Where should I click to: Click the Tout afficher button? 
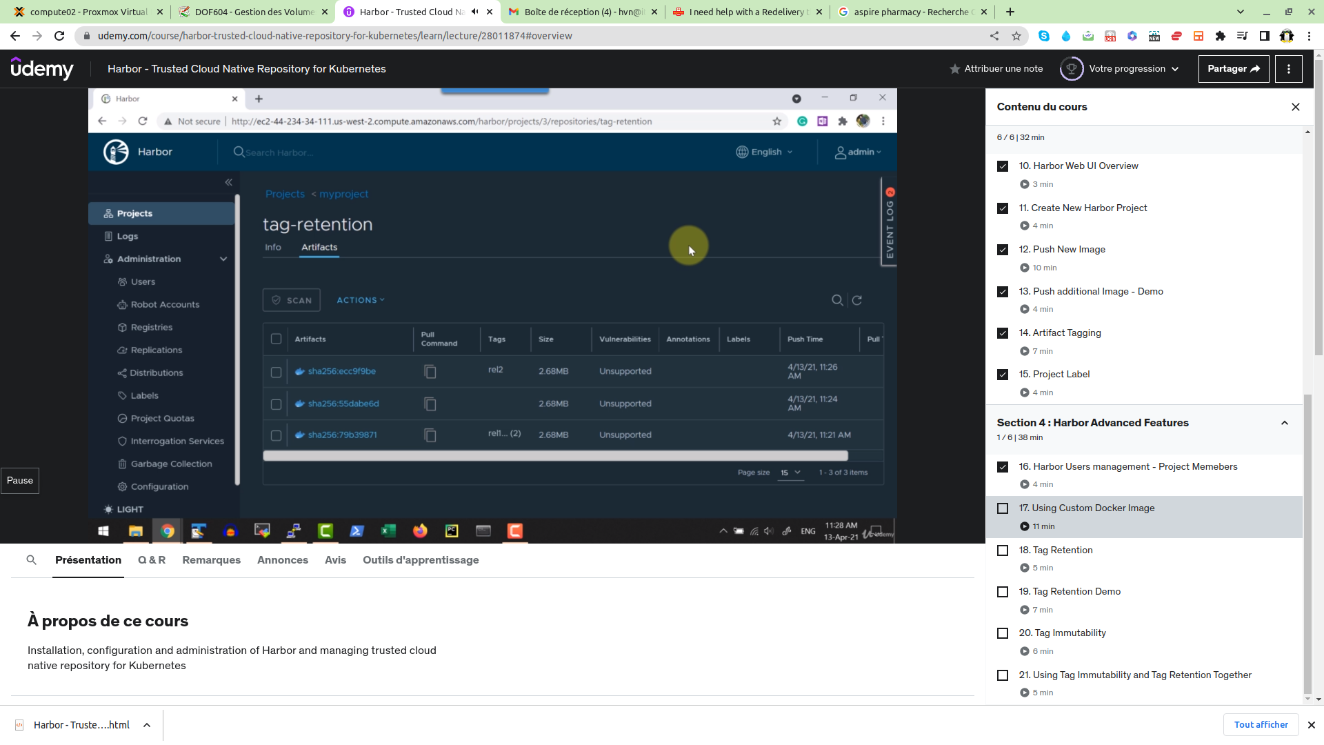click(x=1261, y=725)
